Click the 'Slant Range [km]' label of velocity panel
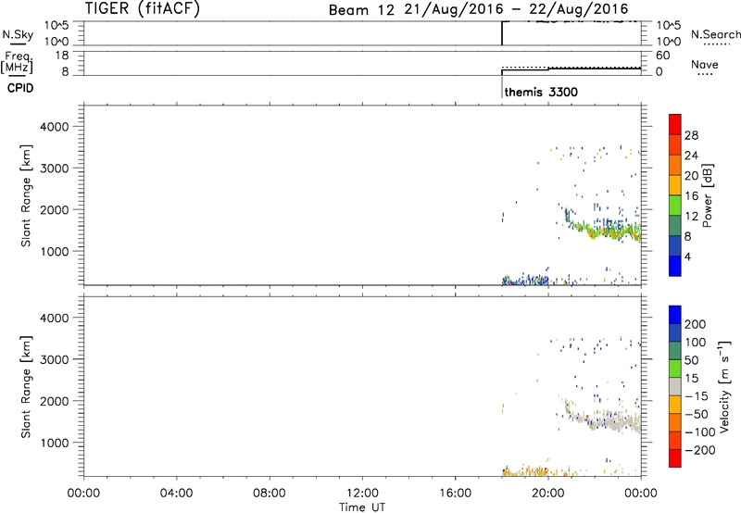Viewport: 741px width, 513px height. (26, 387)
